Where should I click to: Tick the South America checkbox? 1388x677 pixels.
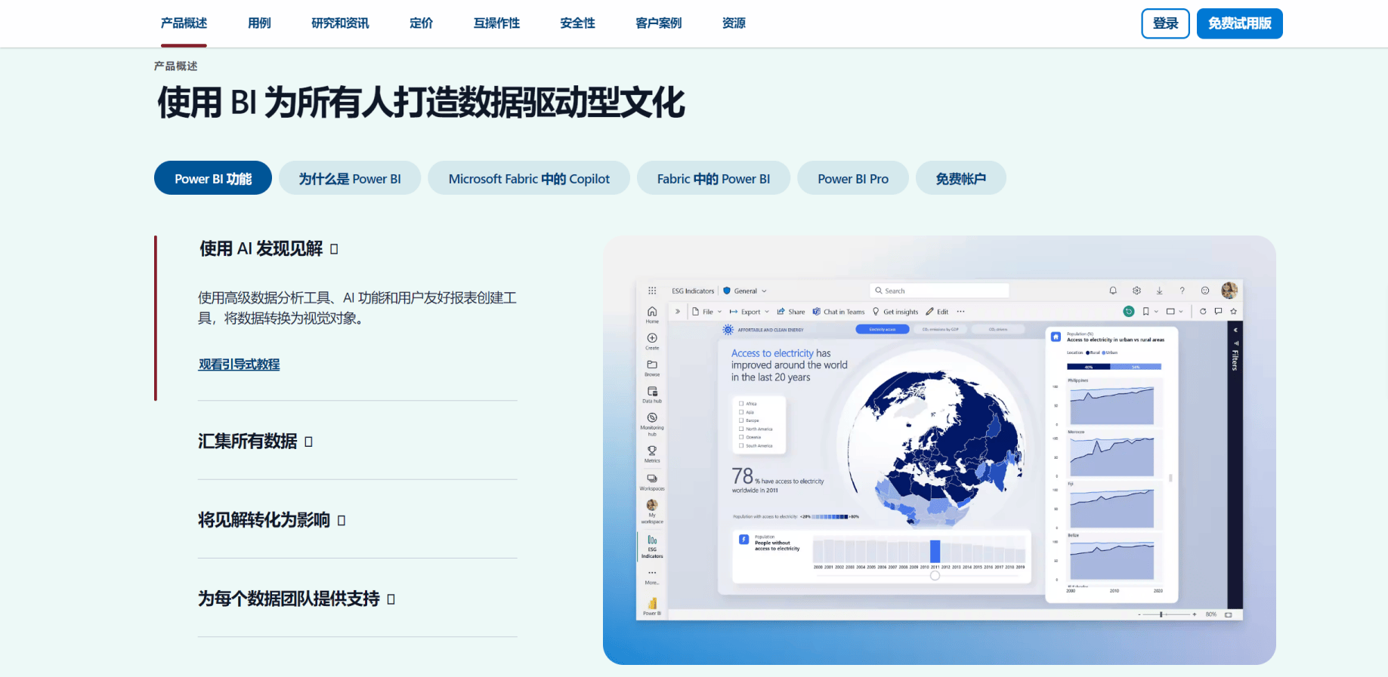click(x=741, y=445)
